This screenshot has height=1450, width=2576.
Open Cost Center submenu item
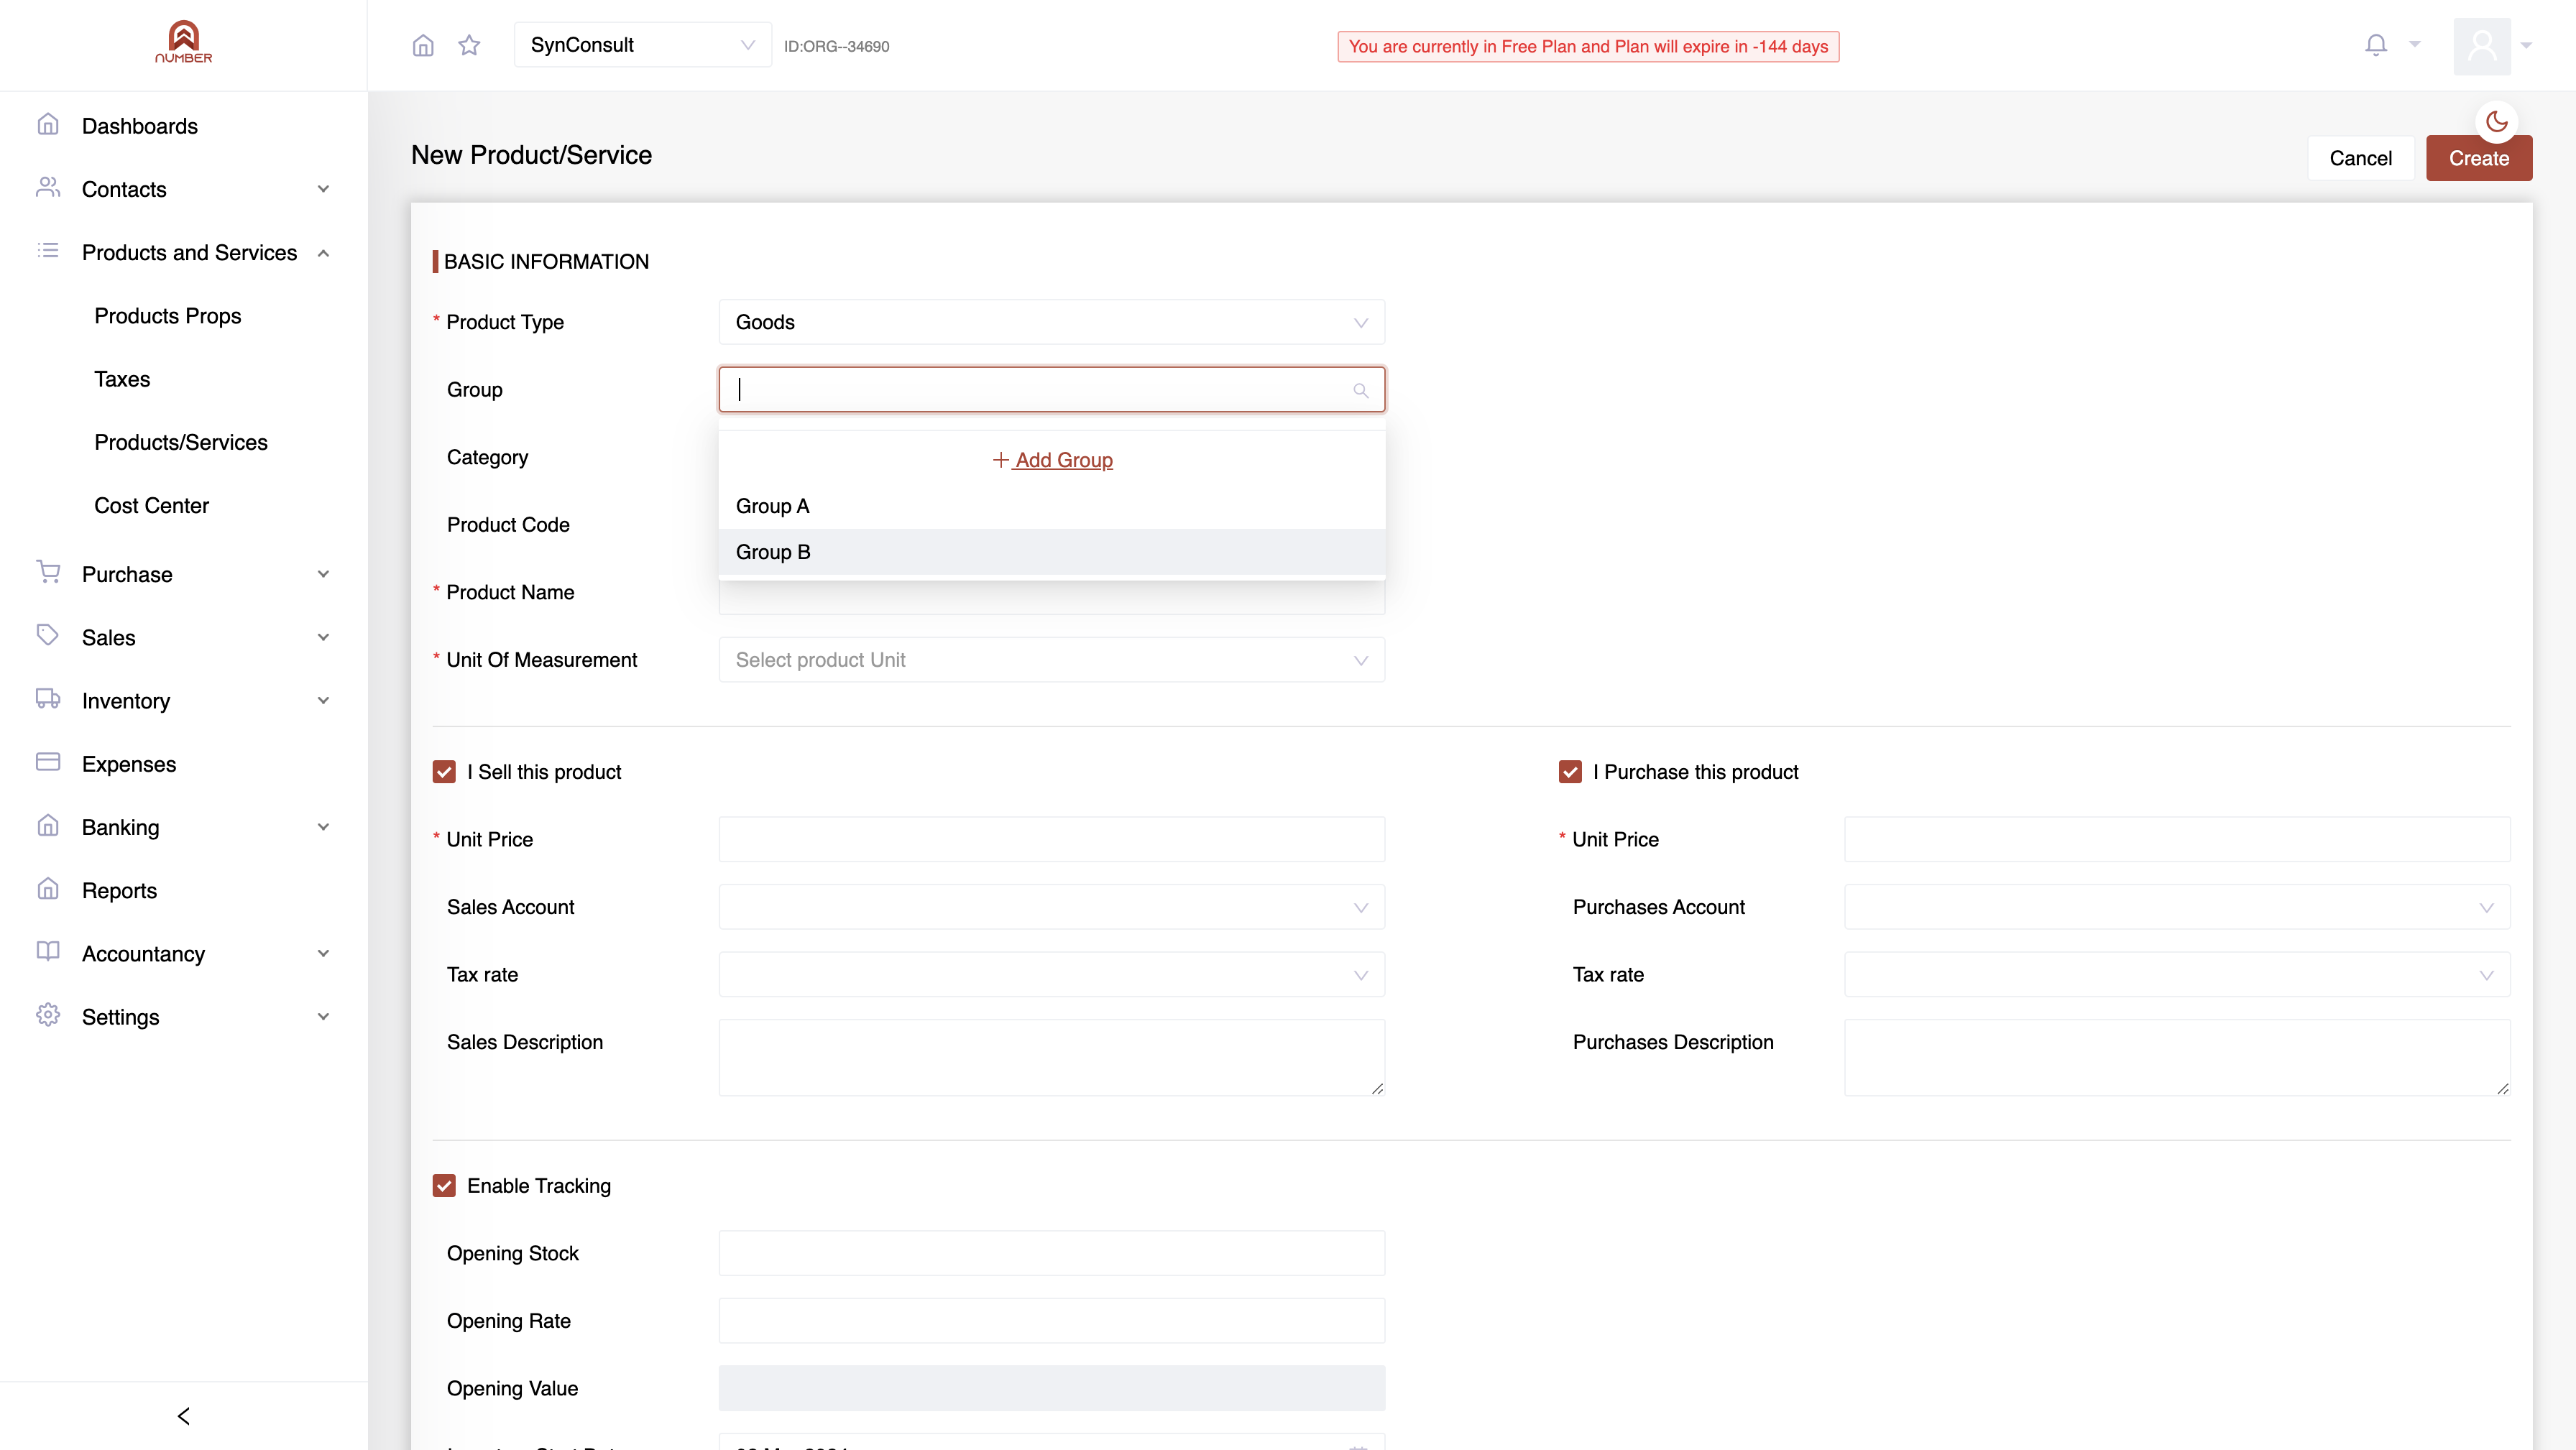coord(152,505)
